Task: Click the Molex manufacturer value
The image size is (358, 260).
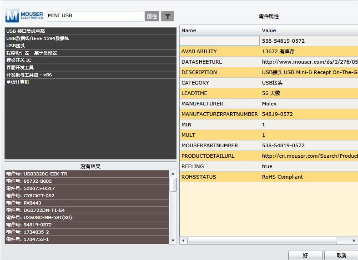Action: point(269,104)
